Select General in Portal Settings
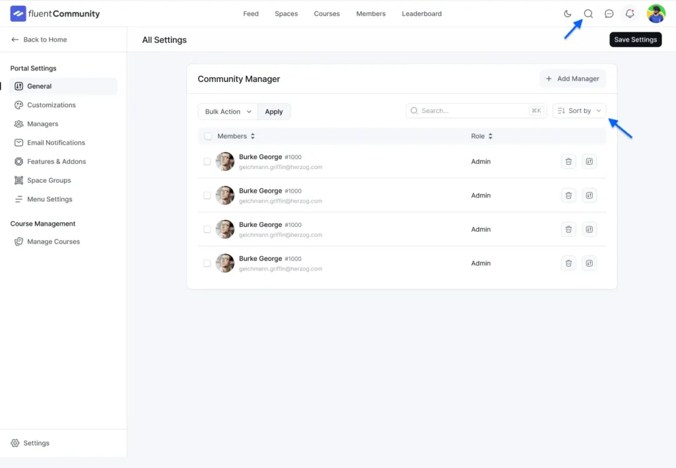The height and width of the screenshot is (468, 676). pyautogui.click(x=63, y=86)
